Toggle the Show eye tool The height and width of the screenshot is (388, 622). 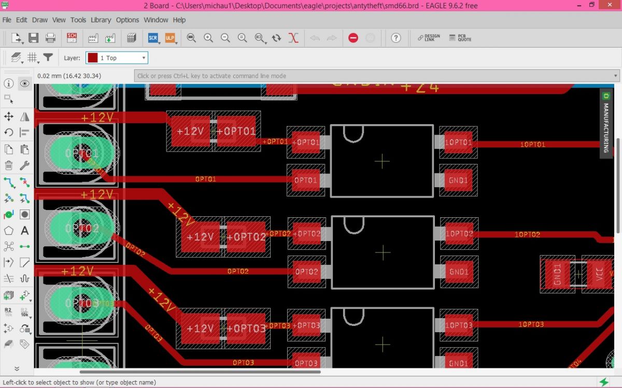click(24, 83)
